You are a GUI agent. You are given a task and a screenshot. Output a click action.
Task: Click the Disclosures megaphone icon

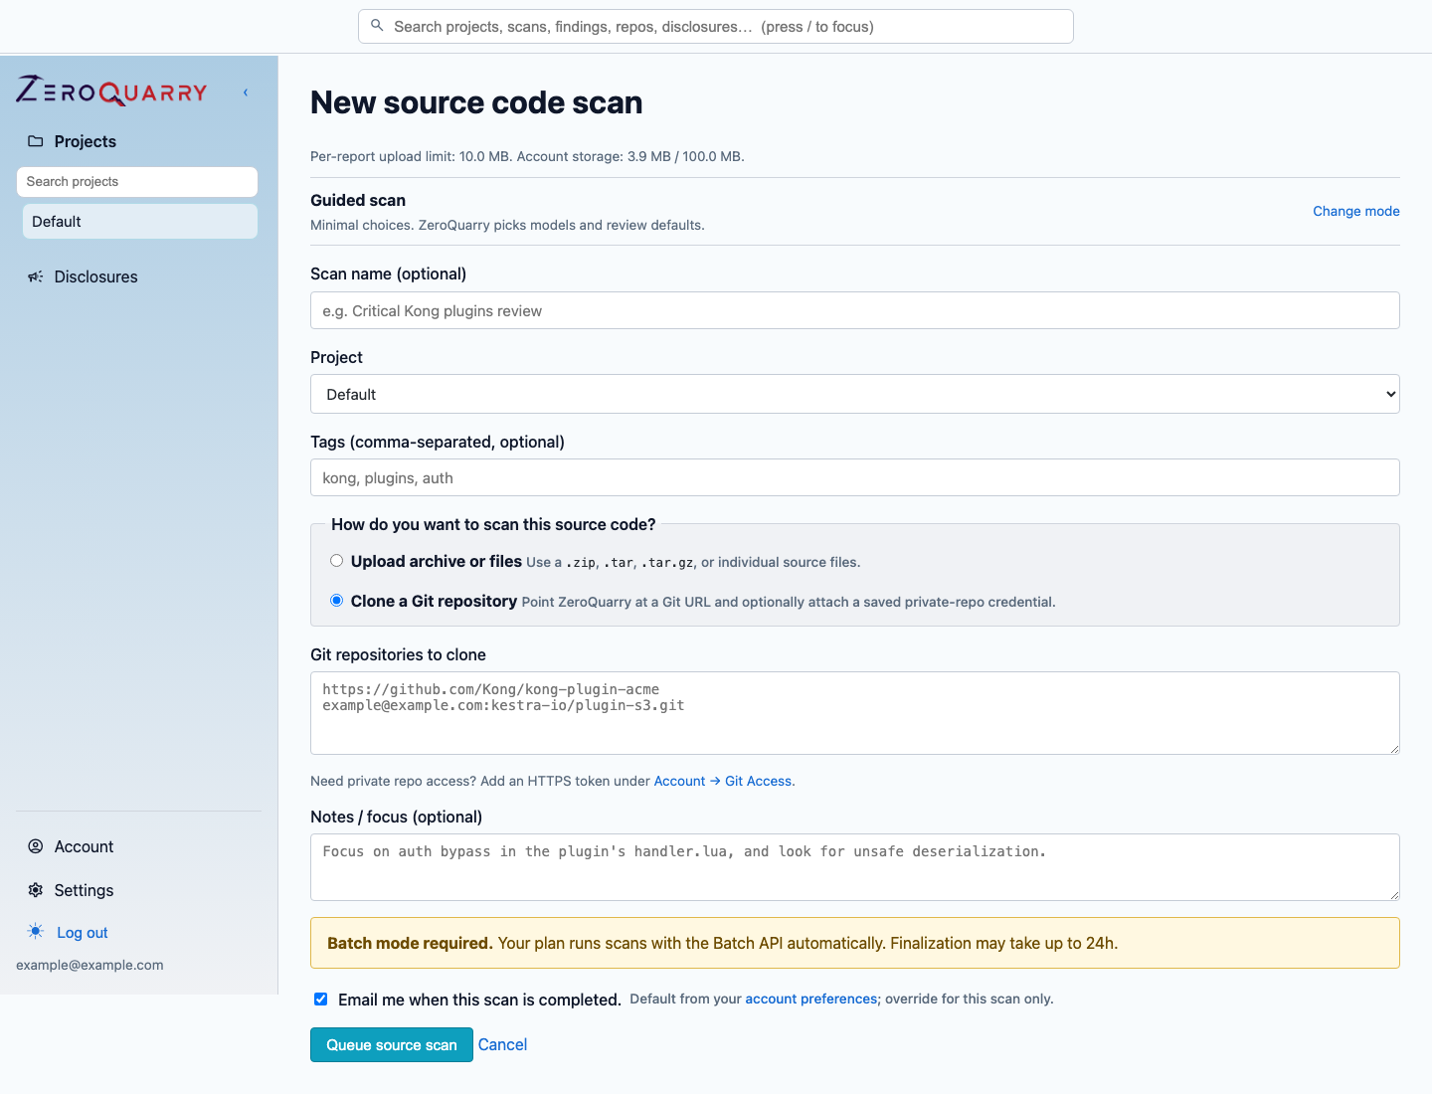tap(36, 276)
